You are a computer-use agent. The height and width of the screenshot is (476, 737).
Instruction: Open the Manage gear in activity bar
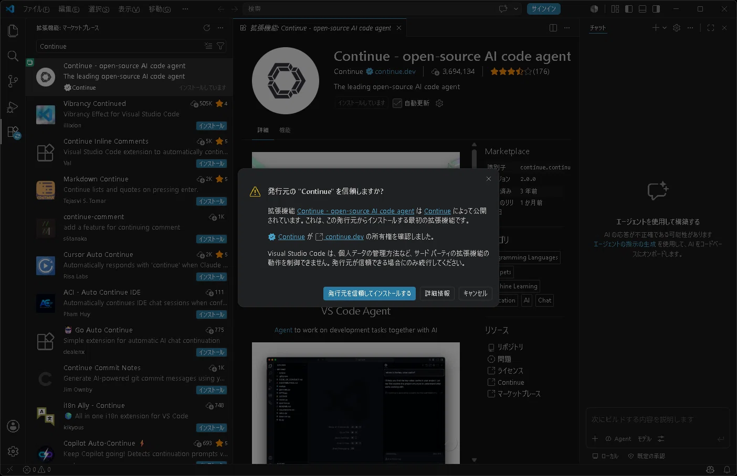(13, 451)
